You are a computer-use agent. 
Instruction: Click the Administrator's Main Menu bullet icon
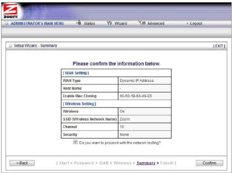click(x=6, y=23)
